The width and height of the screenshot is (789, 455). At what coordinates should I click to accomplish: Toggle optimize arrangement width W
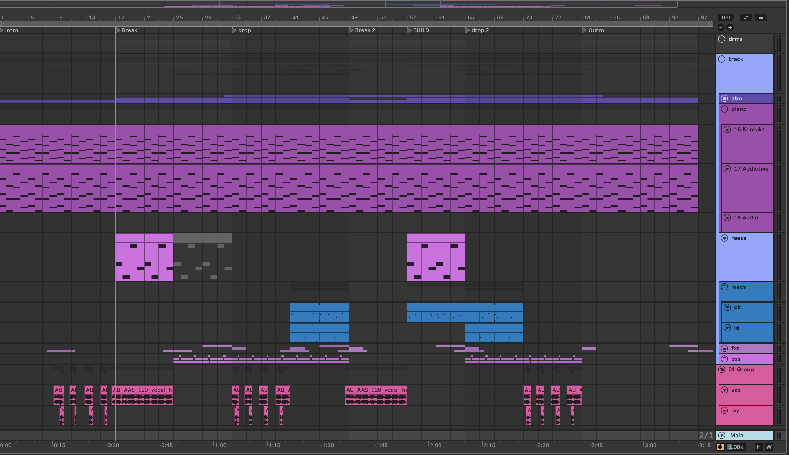(769, 447)
